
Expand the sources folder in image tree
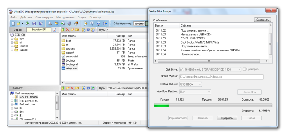click(12, 46)
